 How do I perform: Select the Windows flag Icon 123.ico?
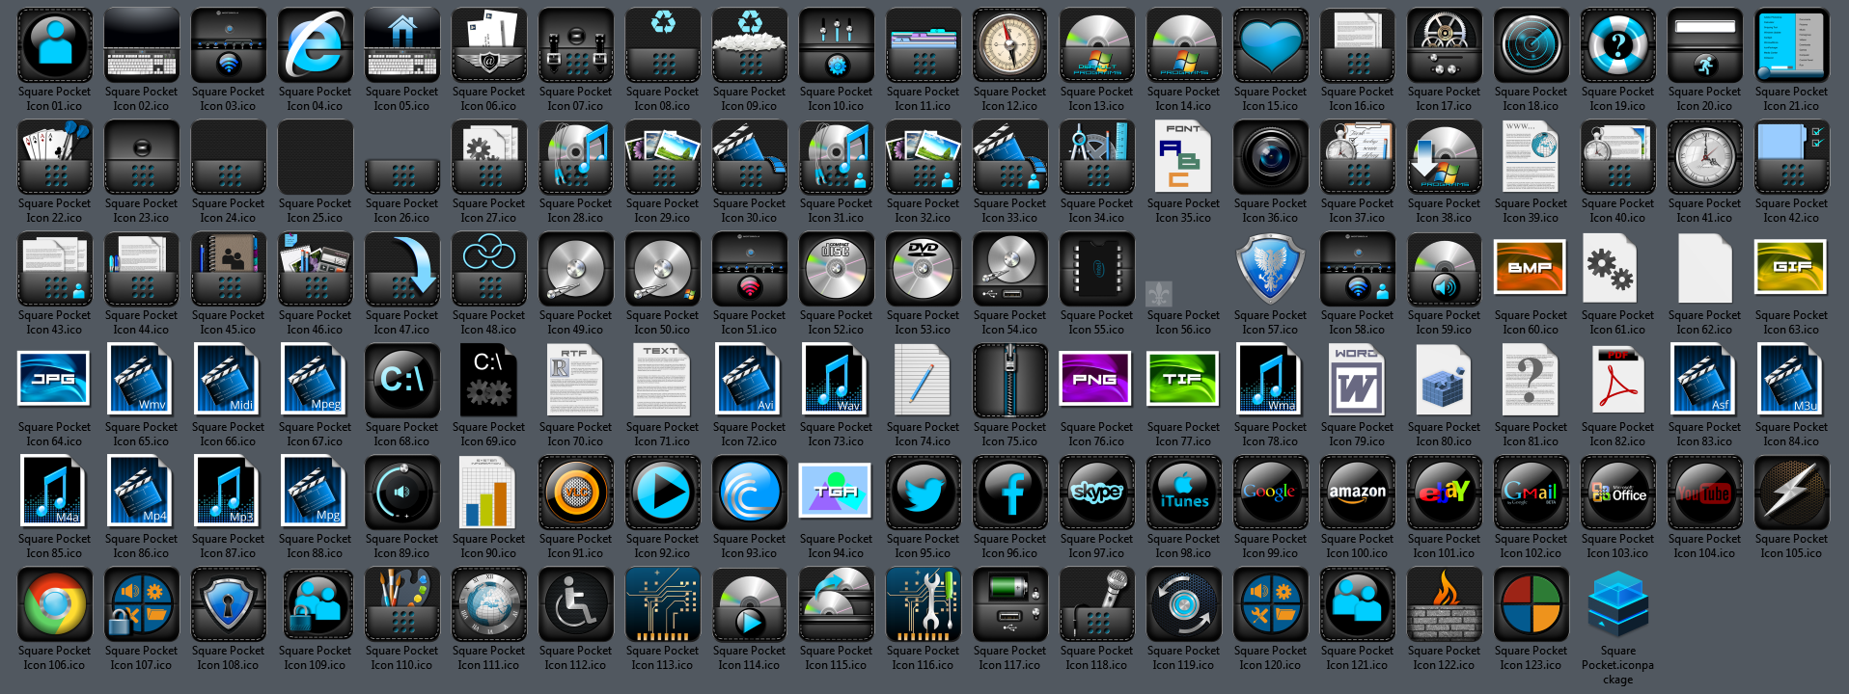coord(1532,604)
